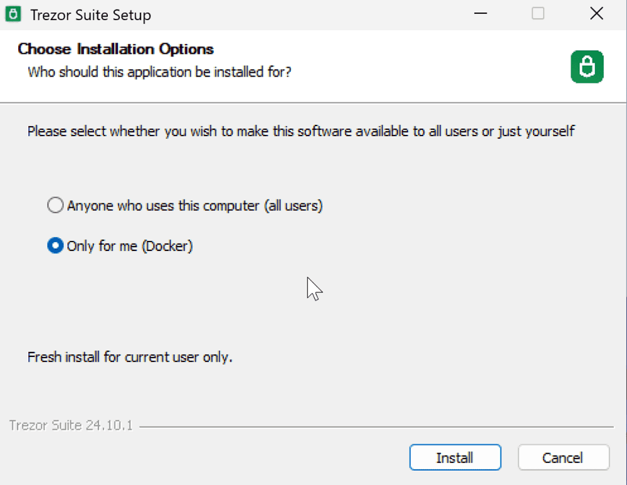The width and height of the screenshot is (627, 485).
Task: Click the 'Fresh install for current user only.' message
Action: (x=130, y=357)
